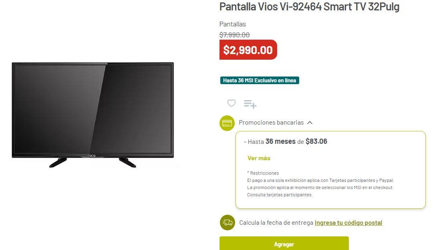The width and height of the screenshot is (445, 250).
Task: Click the Promociones bancarias label
Action: pos(271,123)
